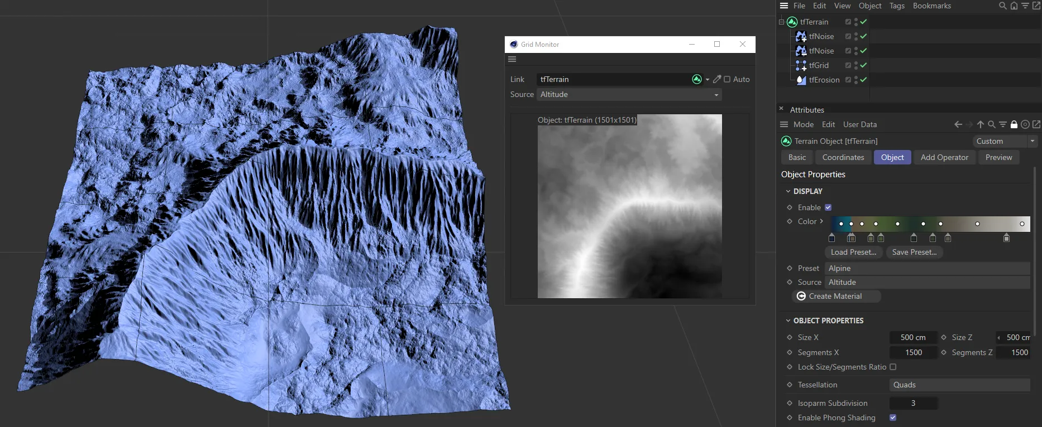Click the tfGrid operator icon
Image resolution: width=1042 pixels, height=427 pixels.
[801, 65]
